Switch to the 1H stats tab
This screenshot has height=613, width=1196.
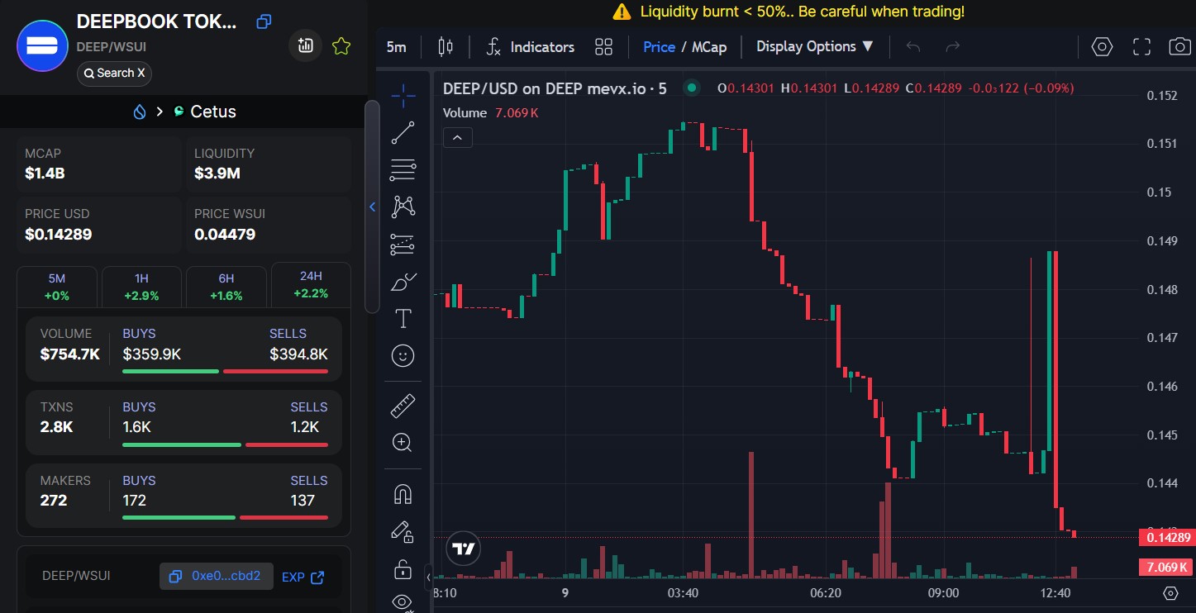pyautogui.click(x=141, y=287)
